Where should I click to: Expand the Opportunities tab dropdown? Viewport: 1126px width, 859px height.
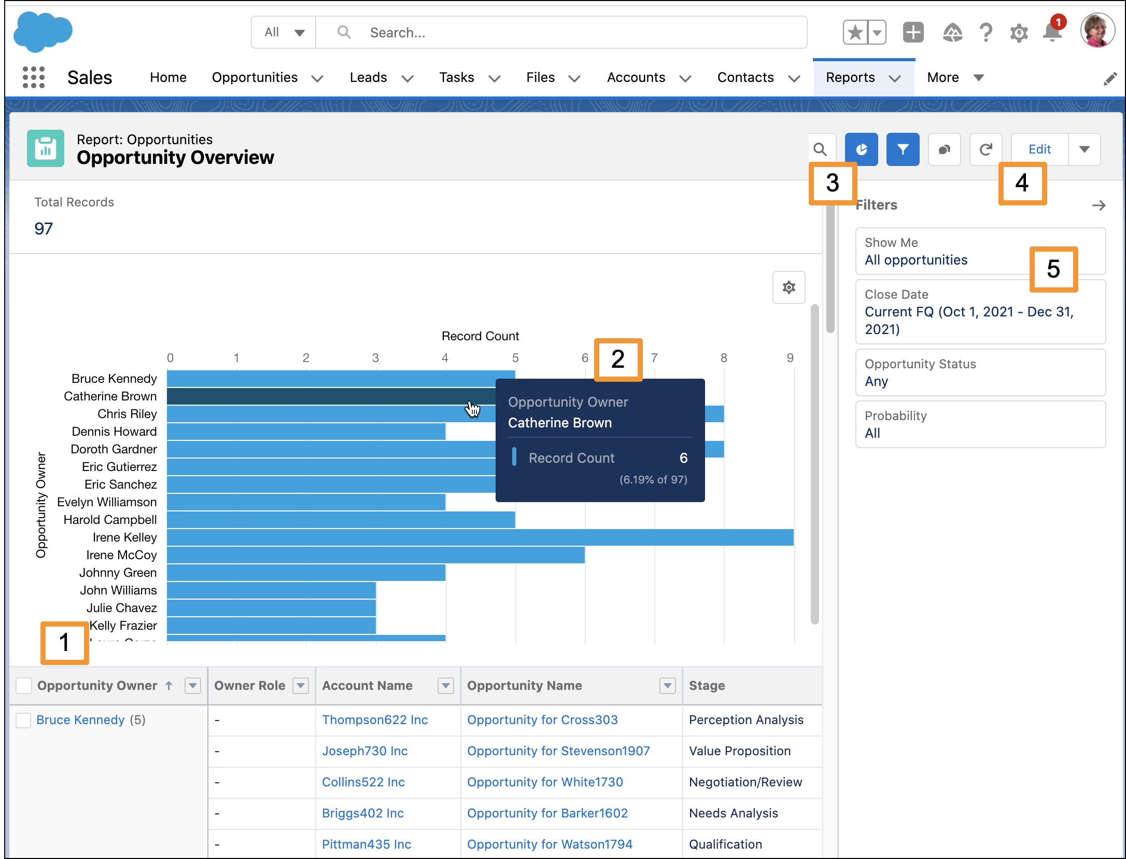click(x=318, y=78)
